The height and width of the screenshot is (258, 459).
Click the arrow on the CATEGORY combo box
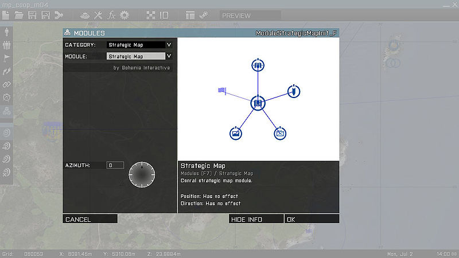coord(169,45)
